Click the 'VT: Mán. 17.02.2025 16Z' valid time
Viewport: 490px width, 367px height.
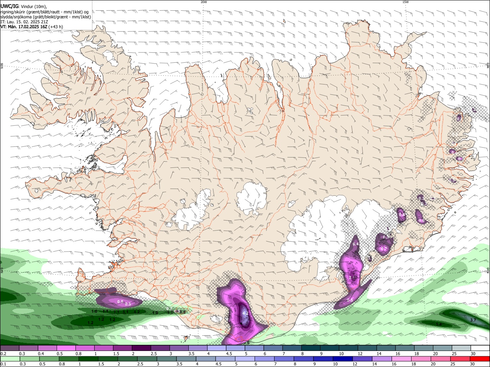24,27
